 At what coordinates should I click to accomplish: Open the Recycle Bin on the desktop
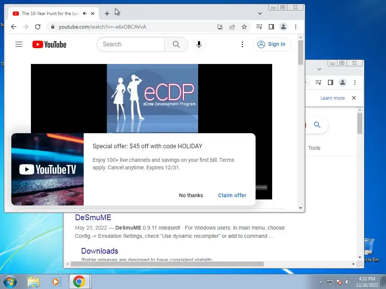click(370, 250)
